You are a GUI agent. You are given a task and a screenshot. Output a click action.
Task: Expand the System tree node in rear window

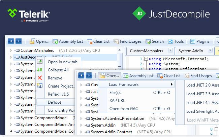click(11, 64)
